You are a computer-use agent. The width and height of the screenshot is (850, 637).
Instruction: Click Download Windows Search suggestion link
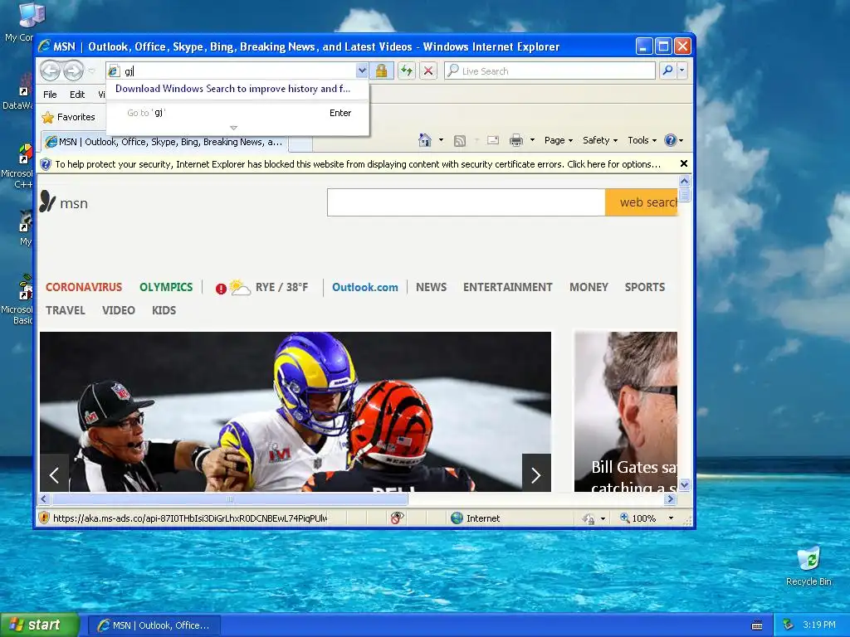[x=232, y=89]
